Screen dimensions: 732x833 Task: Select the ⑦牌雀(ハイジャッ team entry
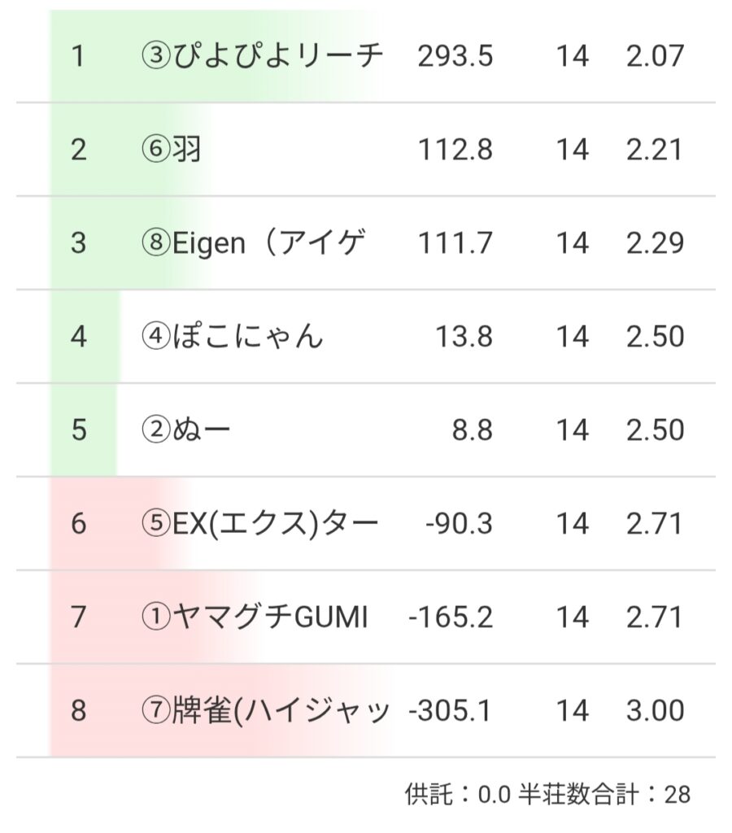(264, 711)
